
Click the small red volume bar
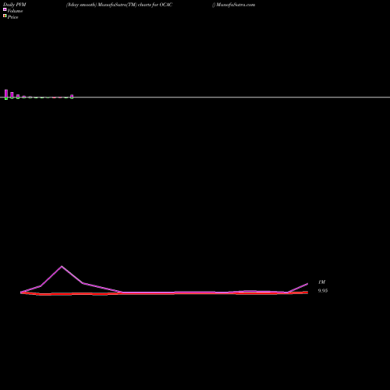pyautogui.click(x=54, y=97)
